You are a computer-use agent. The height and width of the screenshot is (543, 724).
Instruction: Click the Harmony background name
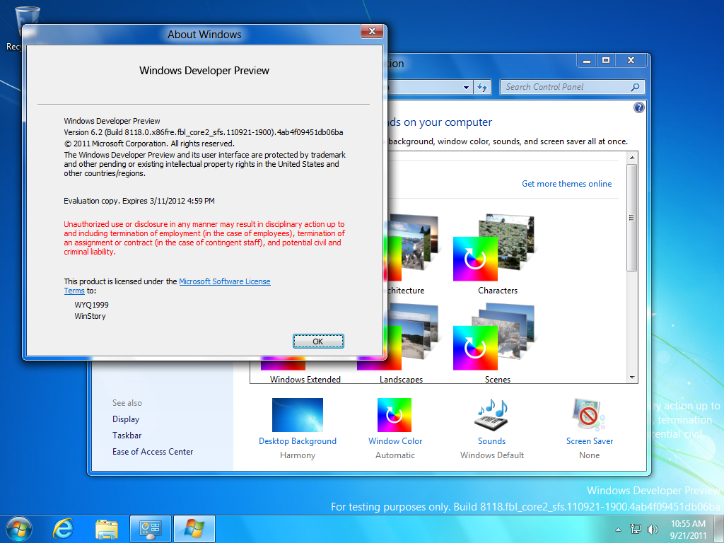click(x=298, y=455)
